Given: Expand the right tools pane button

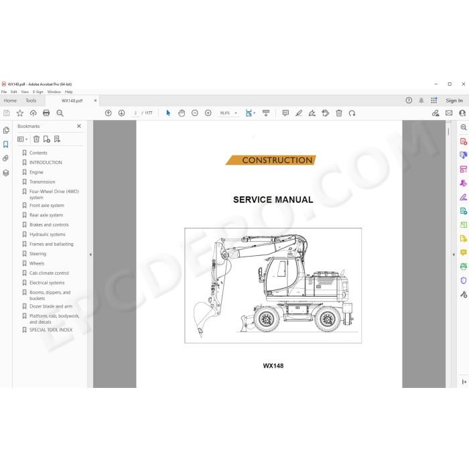Looking at the screenshot, I should coord(464,382).
